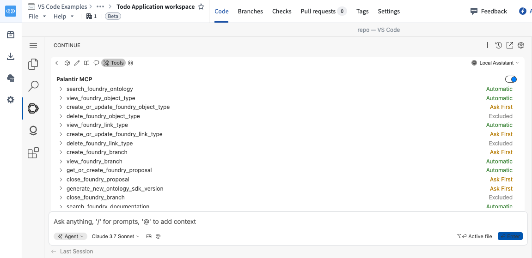Screen dimensions: 532x258
Task: Select the Code tab
Action: (x=221, y=11)
